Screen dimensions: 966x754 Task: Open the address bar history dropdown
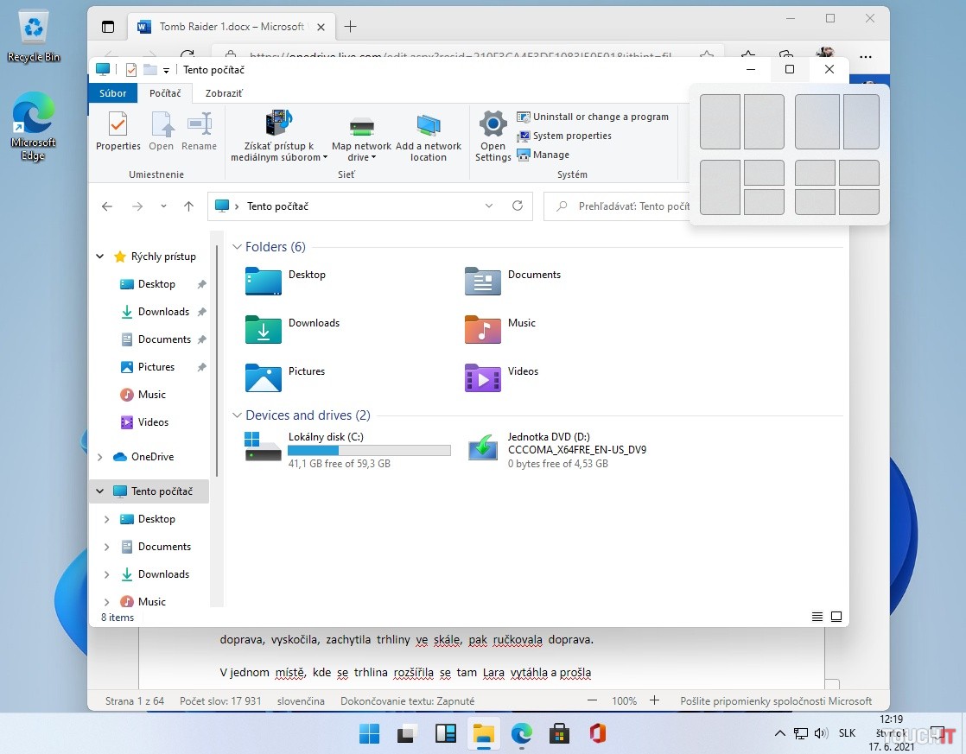[x=489, y=206]
